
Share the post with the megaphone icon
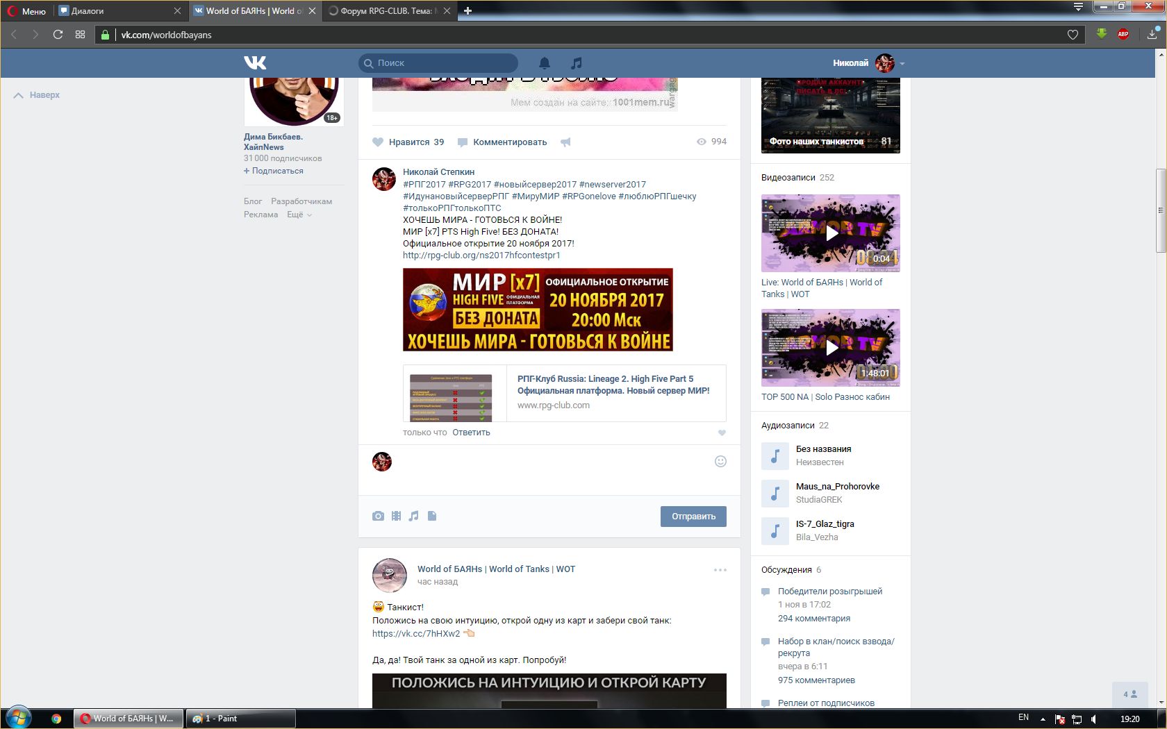[x=565, y=142]
